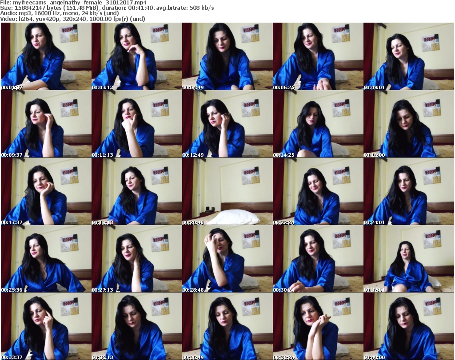
Task: Click the Video h264 info line
Action: (72, 19)
